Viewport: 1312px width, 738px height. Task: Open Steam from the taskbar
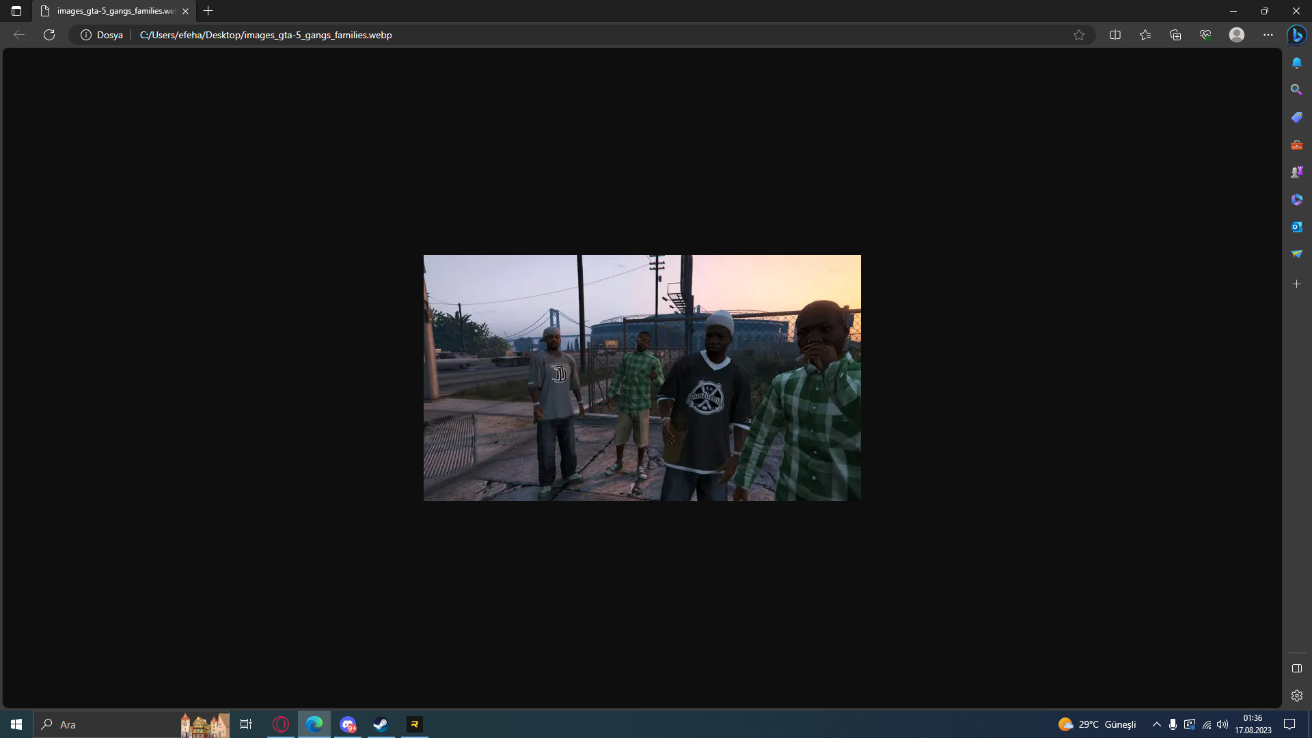coord(381,724)
